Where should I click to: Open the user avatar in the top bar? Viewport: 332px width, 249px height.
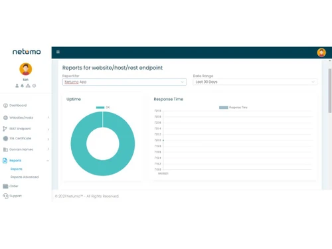click(321, 52)
